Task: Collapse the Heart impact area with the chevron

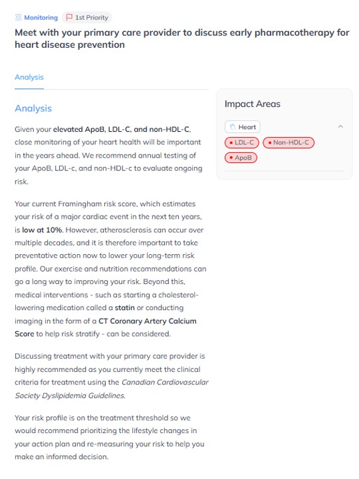Action: coord(340,126)
